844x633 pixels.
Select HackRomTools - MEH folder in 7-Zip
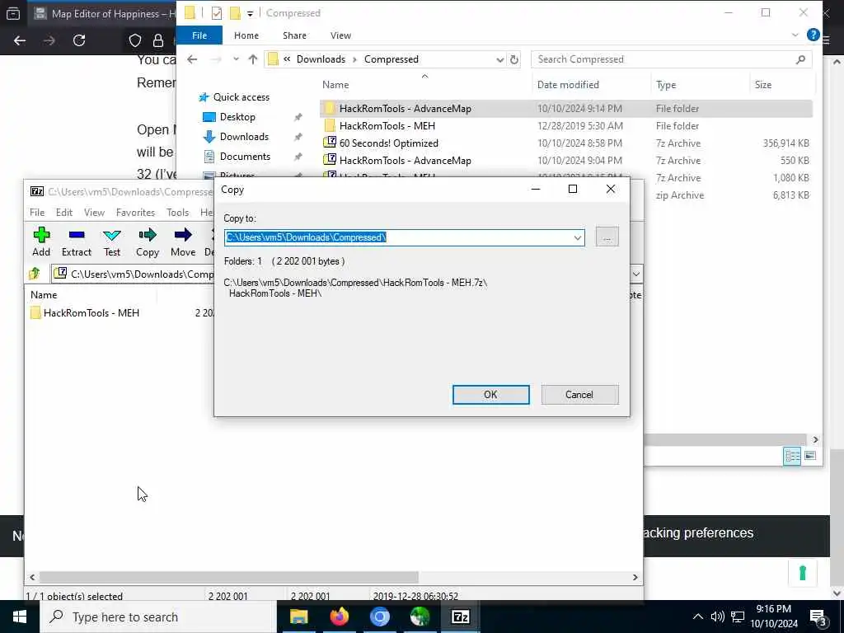click(x=91, y=312)
